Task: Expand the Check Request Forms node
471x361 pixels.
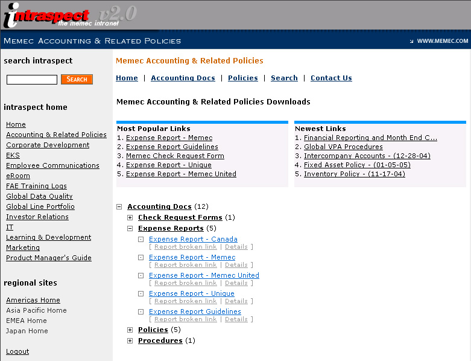Action: (130, 217)
